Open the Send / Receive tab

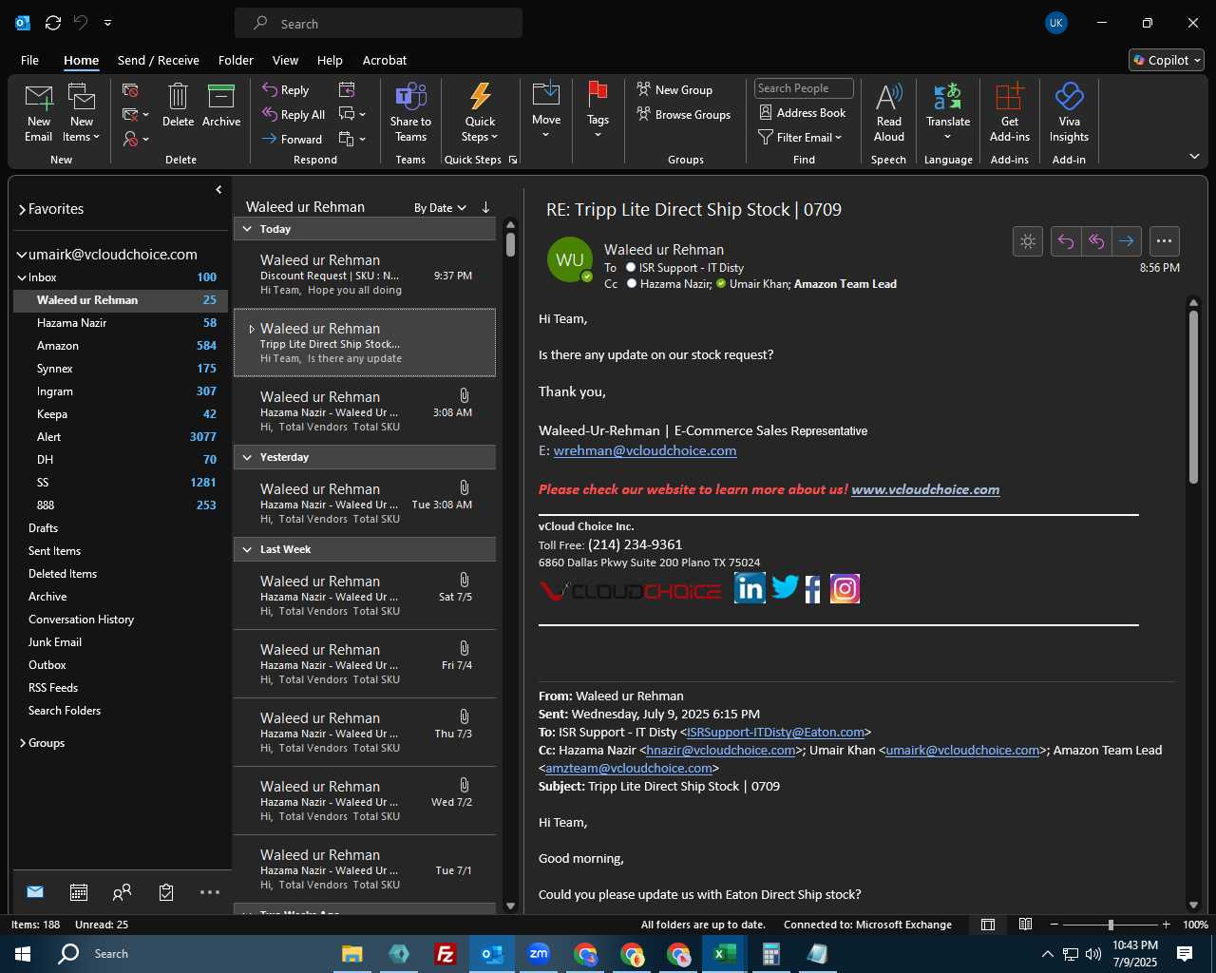tap(159, 60)
